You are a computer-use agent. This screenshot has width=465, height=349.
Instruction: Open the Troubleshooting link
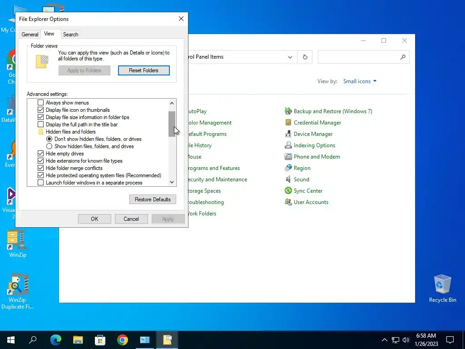tap(206, 202)
